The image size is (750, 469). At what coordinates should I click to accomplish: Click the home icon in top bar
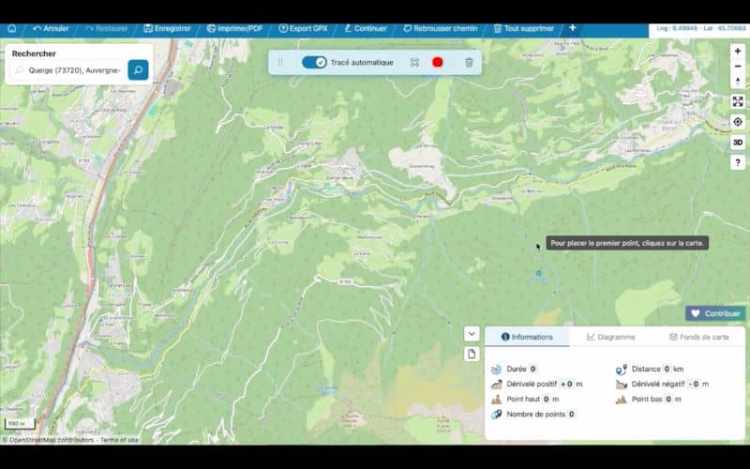(11, 28)
